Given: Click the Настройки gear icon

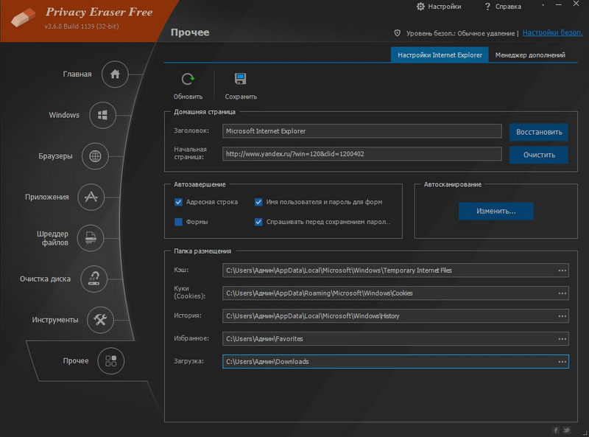Looking at the screenshot, I should coord(420,7).
